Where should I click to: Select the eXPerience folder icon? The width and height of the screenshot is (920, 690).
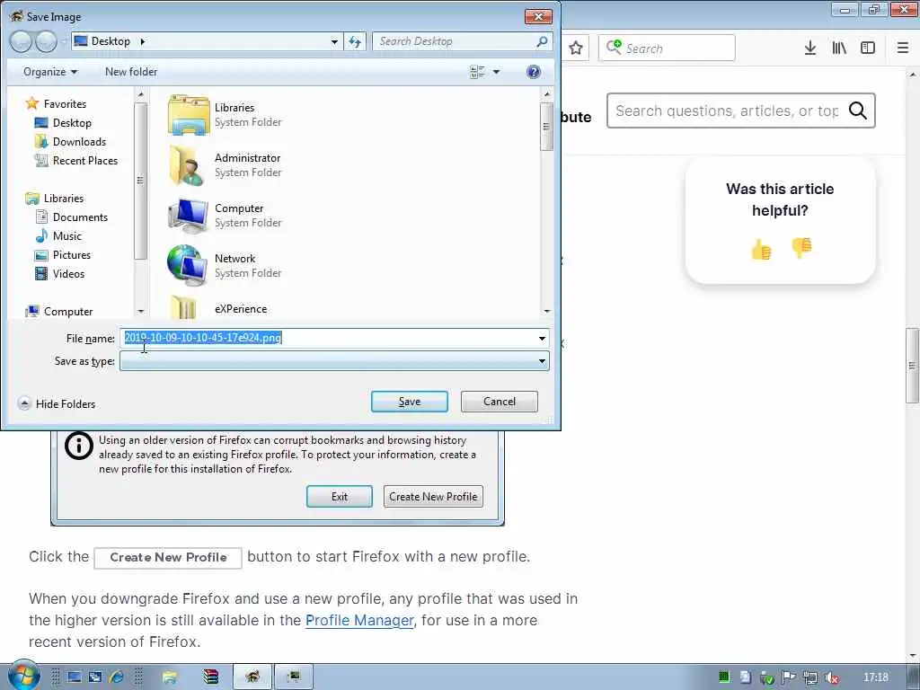pyautogui.click(x=183, y=308)
